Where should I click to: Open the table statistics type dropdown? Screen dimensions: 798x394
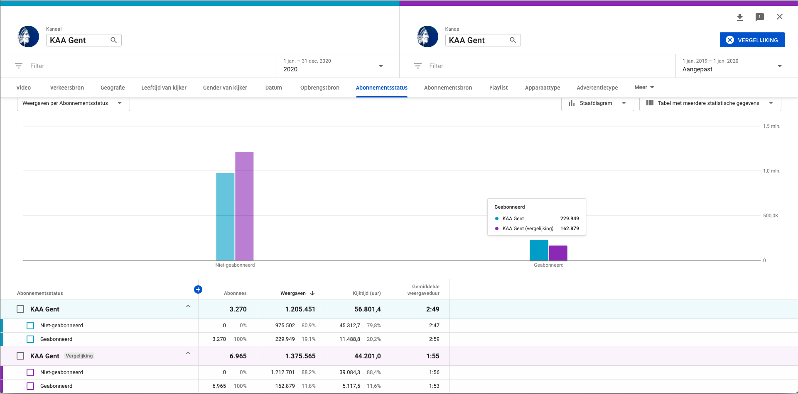click(710, 103)
